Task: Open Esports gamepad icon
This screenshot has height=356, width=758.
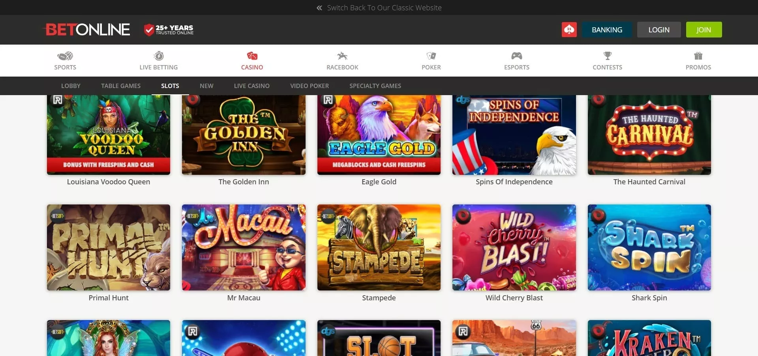Action: tap(516, 56)
